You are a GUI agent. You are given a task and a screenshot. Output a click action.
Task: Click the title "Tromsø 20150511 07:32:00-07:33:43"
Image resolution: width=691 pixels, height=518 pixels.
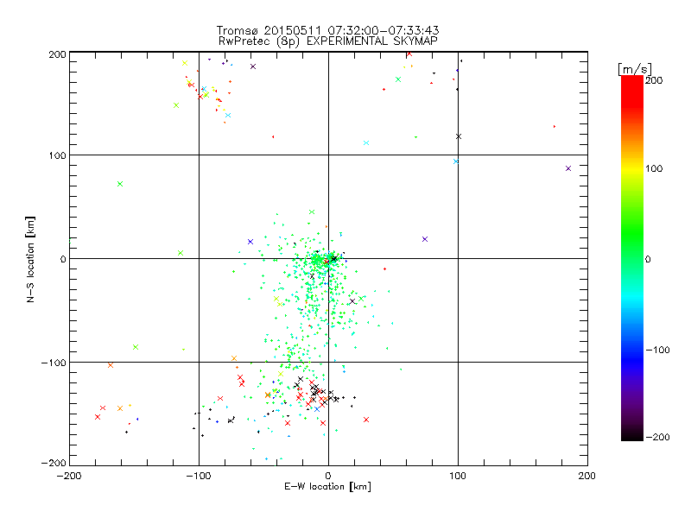[327, 30]
